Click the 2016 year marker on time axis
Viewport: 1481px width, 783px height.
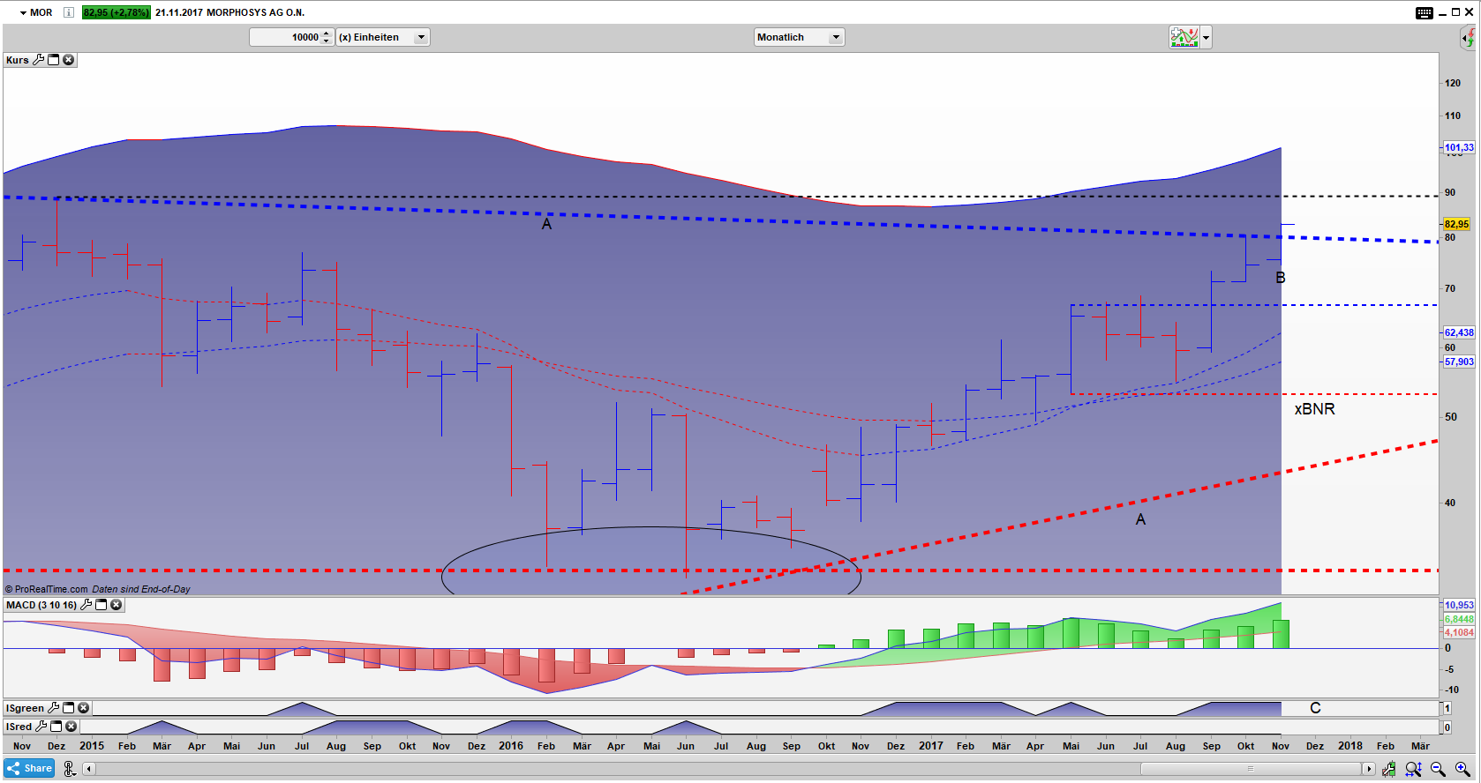pos(511,745)
